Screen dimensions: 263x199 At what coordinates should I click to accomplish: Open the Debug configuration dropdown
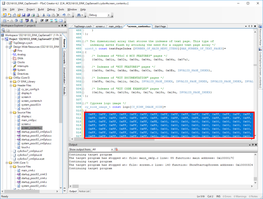[x=108, y=15]
